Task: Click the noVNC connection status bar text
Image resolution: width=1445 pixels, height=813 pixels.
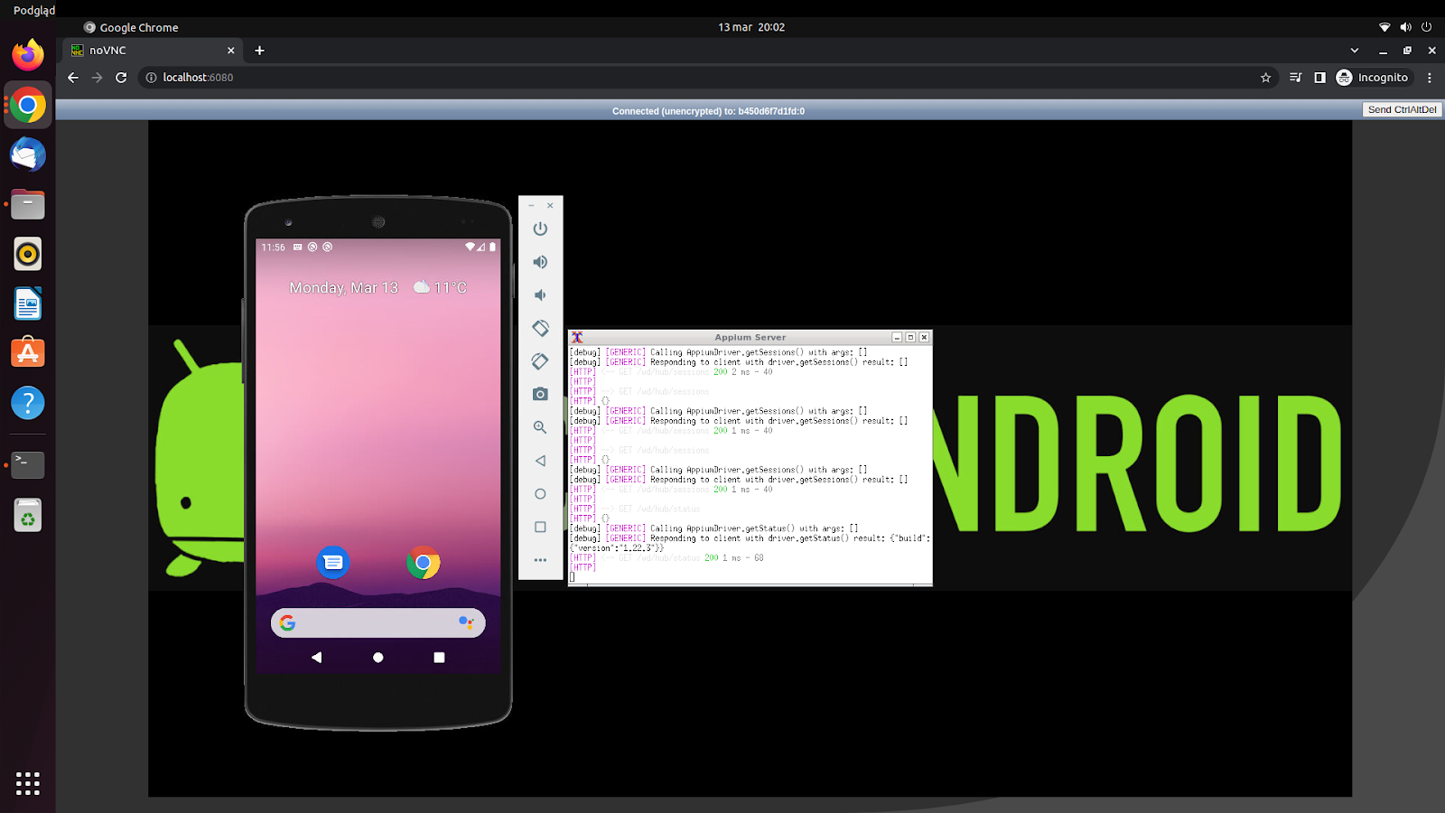Action: click(x=708, y=111)
